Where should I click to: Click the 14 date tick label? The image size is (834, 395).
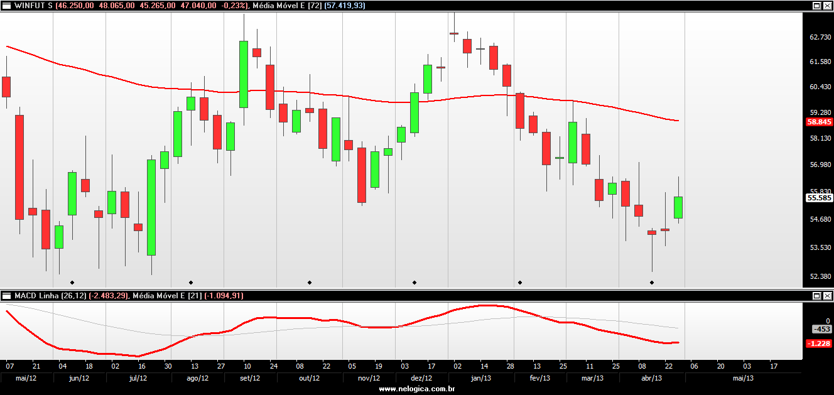(484, 365)
